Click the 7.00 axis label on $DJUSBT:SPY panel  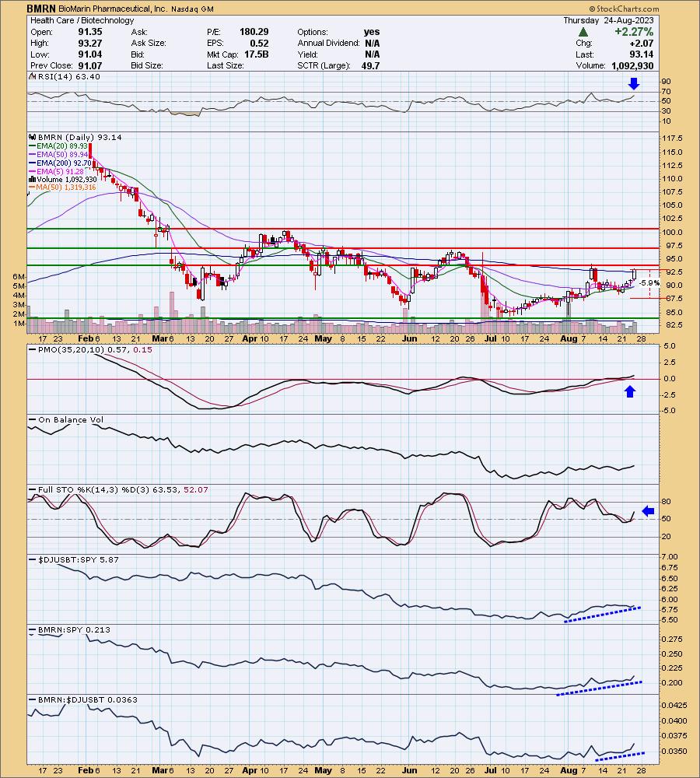click(670, 558)
